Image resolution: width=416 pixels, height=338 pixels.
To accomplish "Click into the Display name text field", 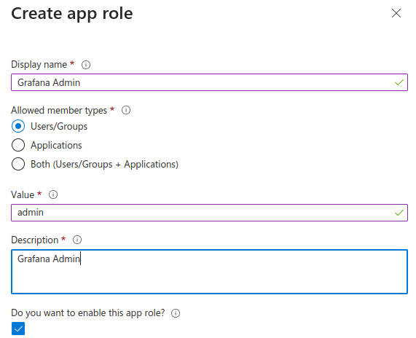I will [x=209, y=82].
